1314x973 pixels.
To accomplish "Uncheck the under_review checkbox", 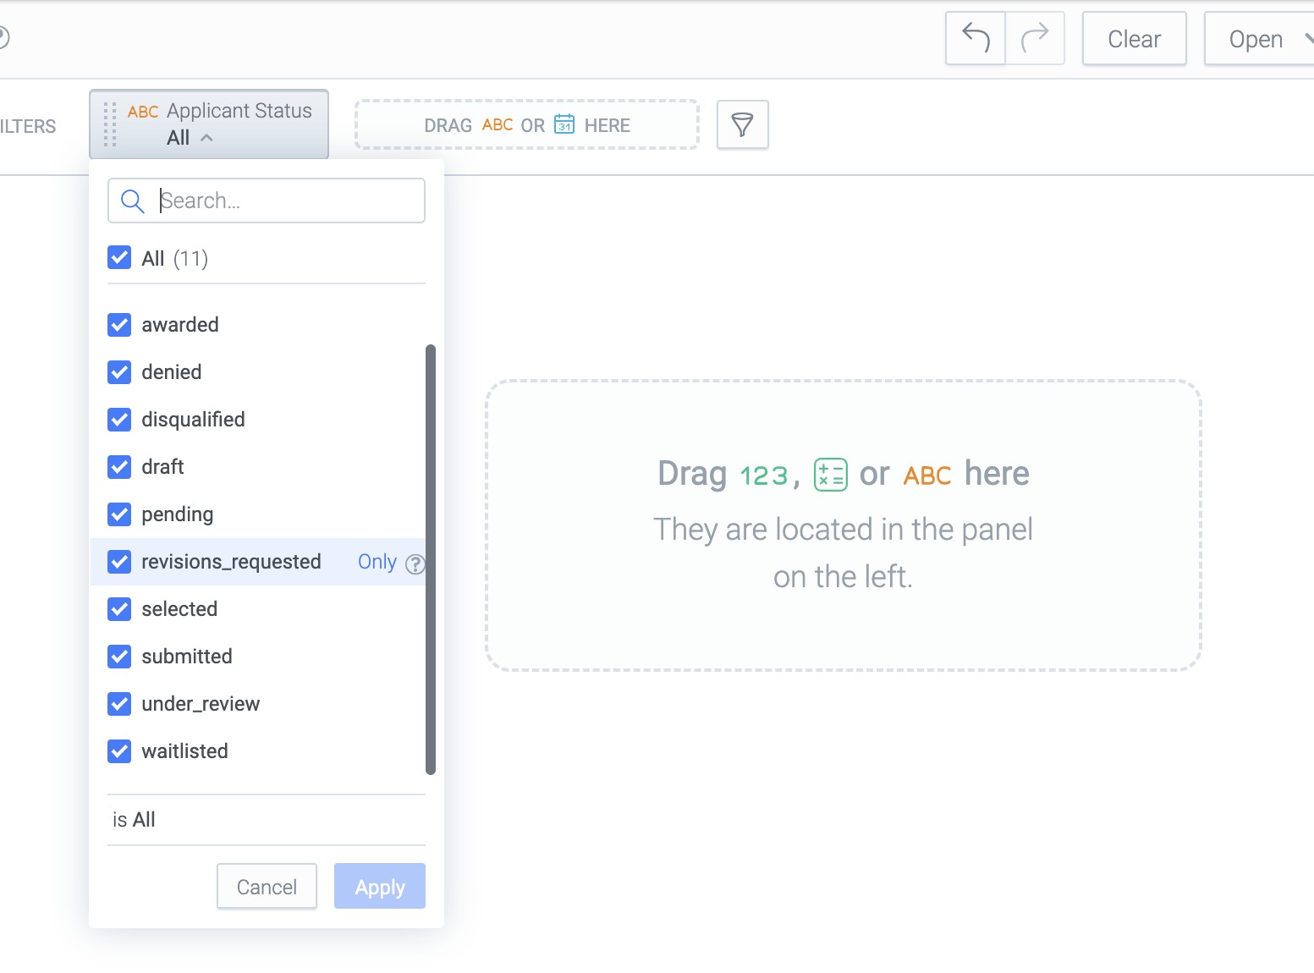I will [119, 704].
